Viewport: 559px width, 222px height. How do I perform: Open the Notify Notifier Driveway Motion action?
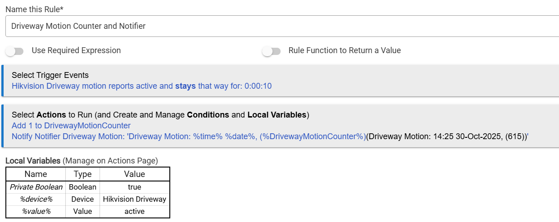pyautogui.click(x=188, y=136)
